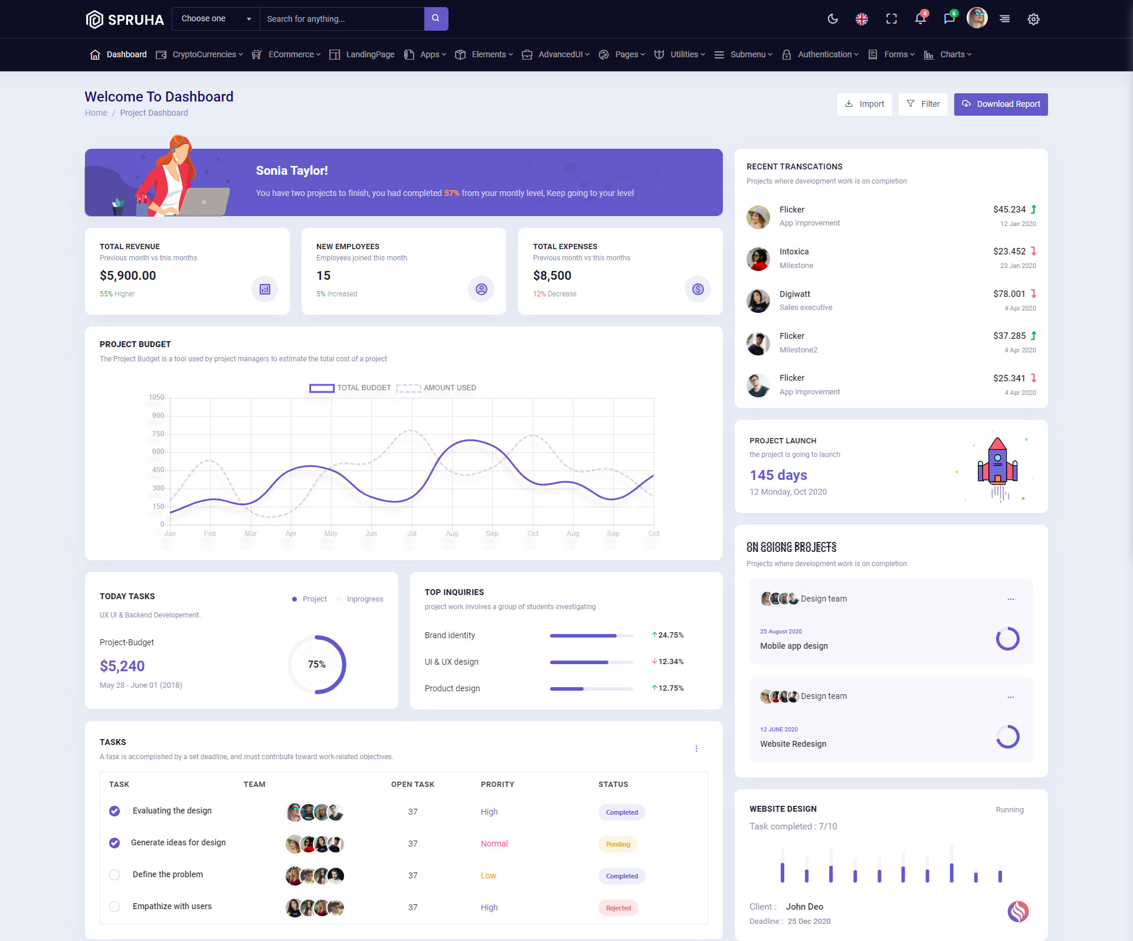Click the header hamburger sidebar icon
Screen dimensions: 1133x941
click(1004, 19)
